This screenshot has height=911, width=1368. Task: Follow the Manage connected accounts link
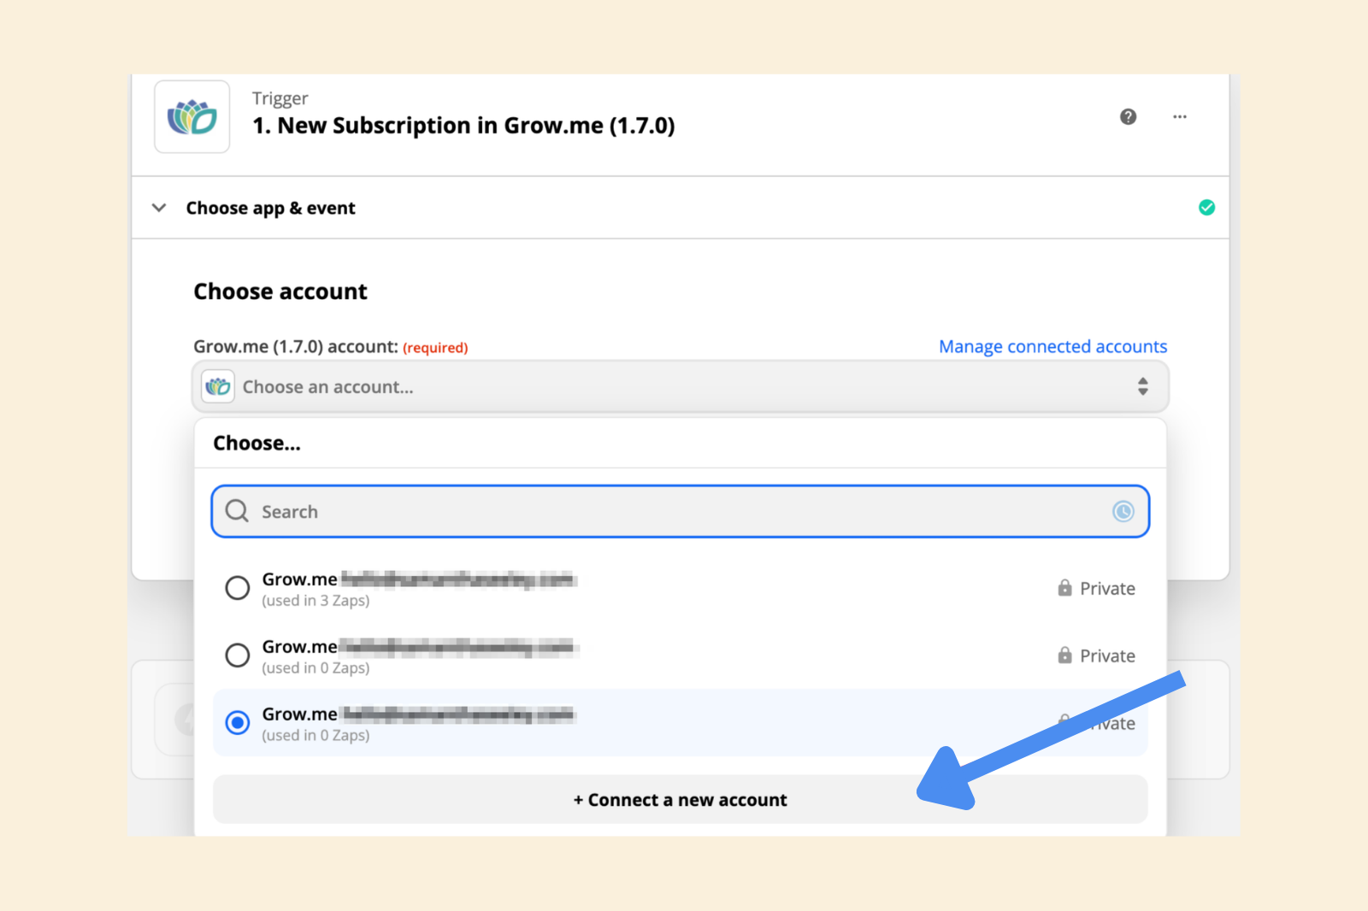pos(1053,347)
